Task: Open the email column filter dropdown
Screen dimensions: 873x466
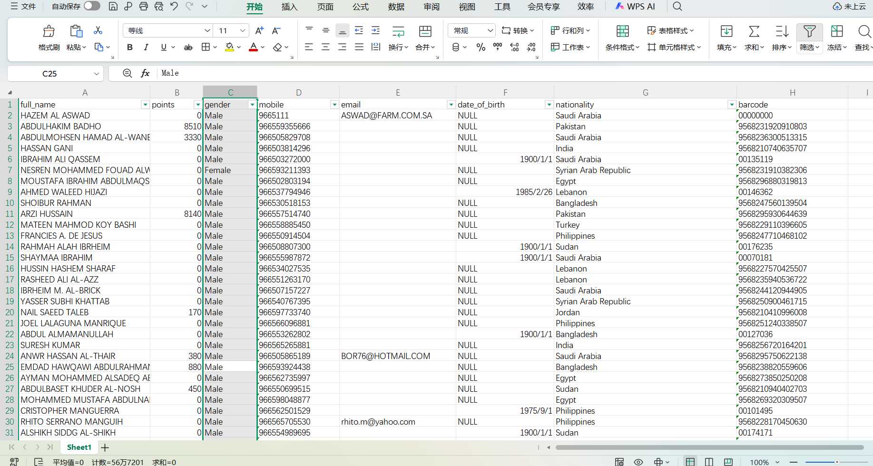Action: click(x=451, y=105)
